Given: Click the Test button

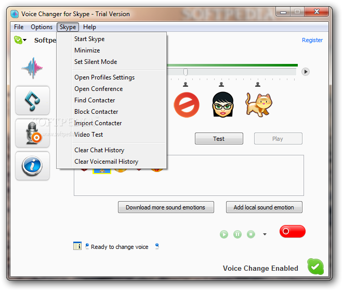Looking at the screenshot, I should coord(219,139).
